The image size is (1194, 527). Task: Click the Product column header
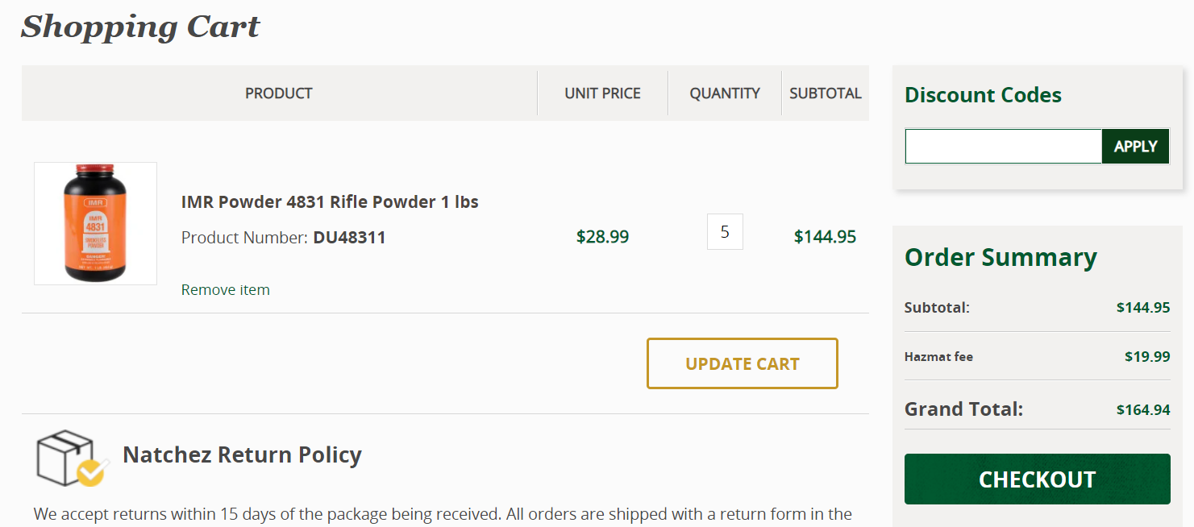tap(279, 93)
